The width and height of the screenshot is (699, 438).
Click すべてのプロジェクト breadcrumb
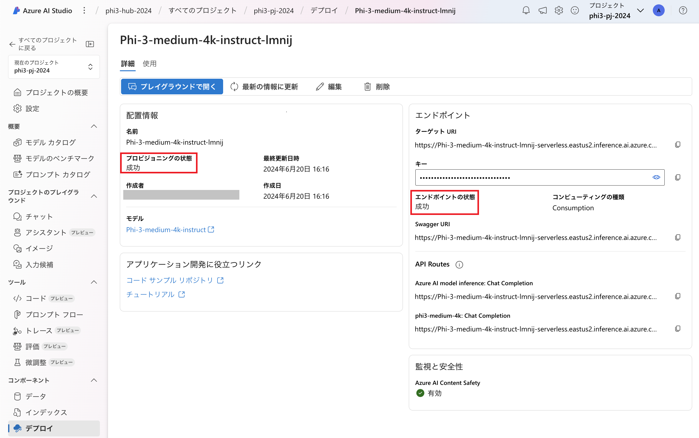[203, 11]
